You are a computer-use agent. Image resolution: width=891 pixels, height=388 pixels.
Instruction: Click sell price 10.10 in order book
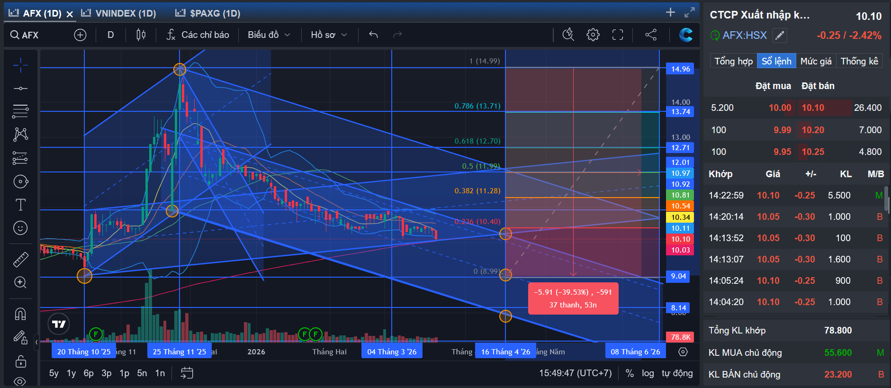click(813, 108)
